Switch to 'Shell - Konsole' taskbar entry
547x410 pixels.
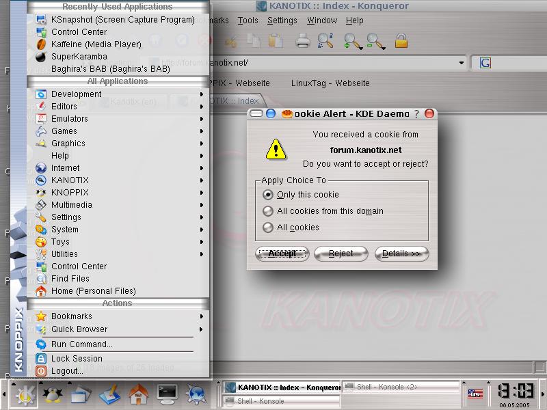click(x=281, y=401)
